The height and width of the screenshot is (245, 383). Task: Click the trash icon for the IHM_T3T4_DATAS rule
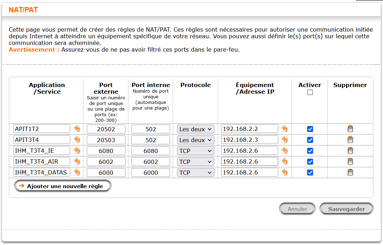point(350,172)
